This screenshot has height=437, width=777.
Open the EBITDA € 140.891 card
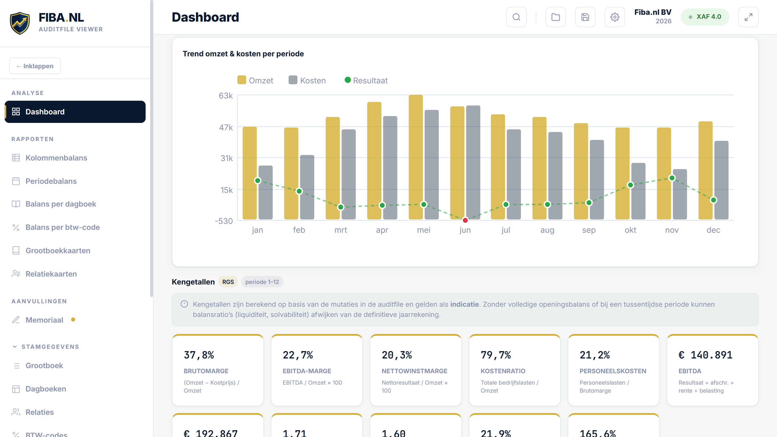pos(712,370)
